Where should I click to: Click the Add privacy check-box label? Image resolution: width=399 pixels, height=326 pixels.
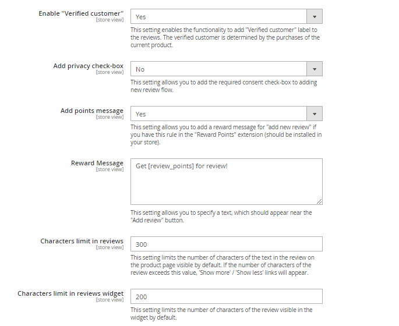88,66
